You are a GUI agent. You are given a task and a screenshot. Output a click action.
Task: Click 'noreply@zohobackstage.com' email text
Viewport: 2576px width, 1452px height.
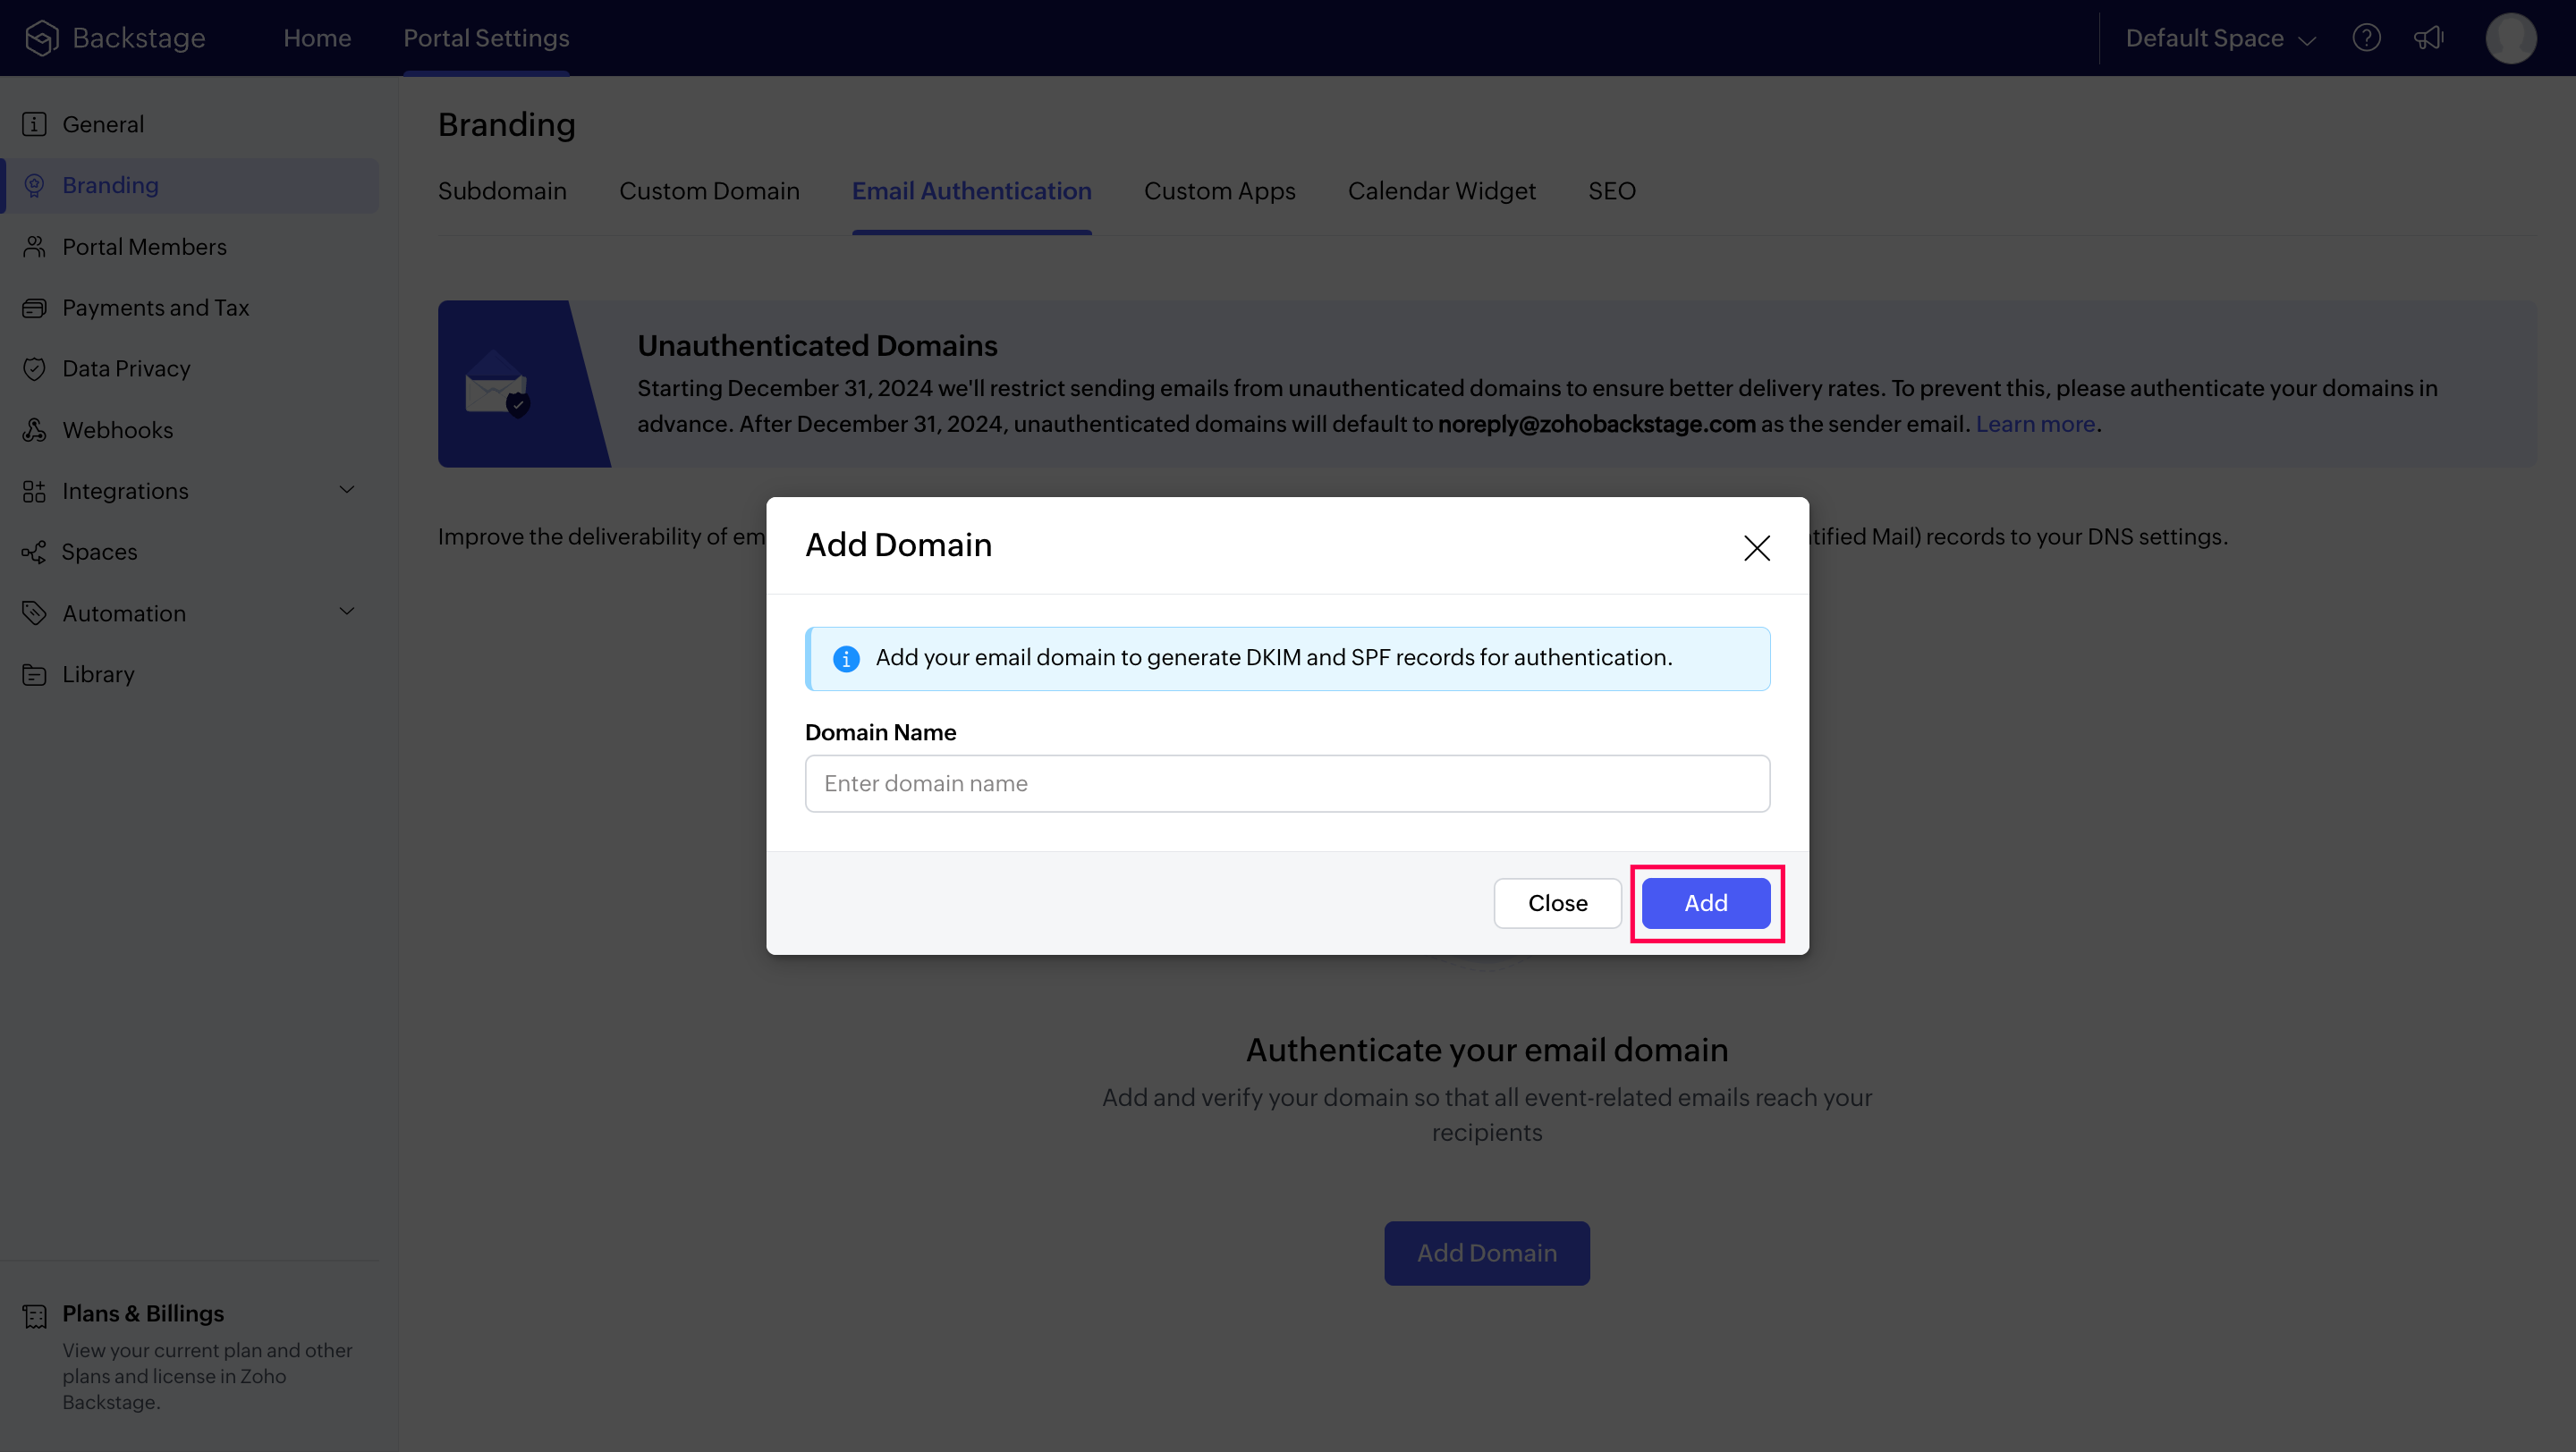pos(1596,424)
